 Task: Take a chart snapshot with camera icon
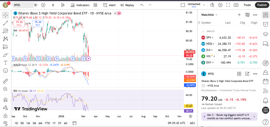[236, 5]
